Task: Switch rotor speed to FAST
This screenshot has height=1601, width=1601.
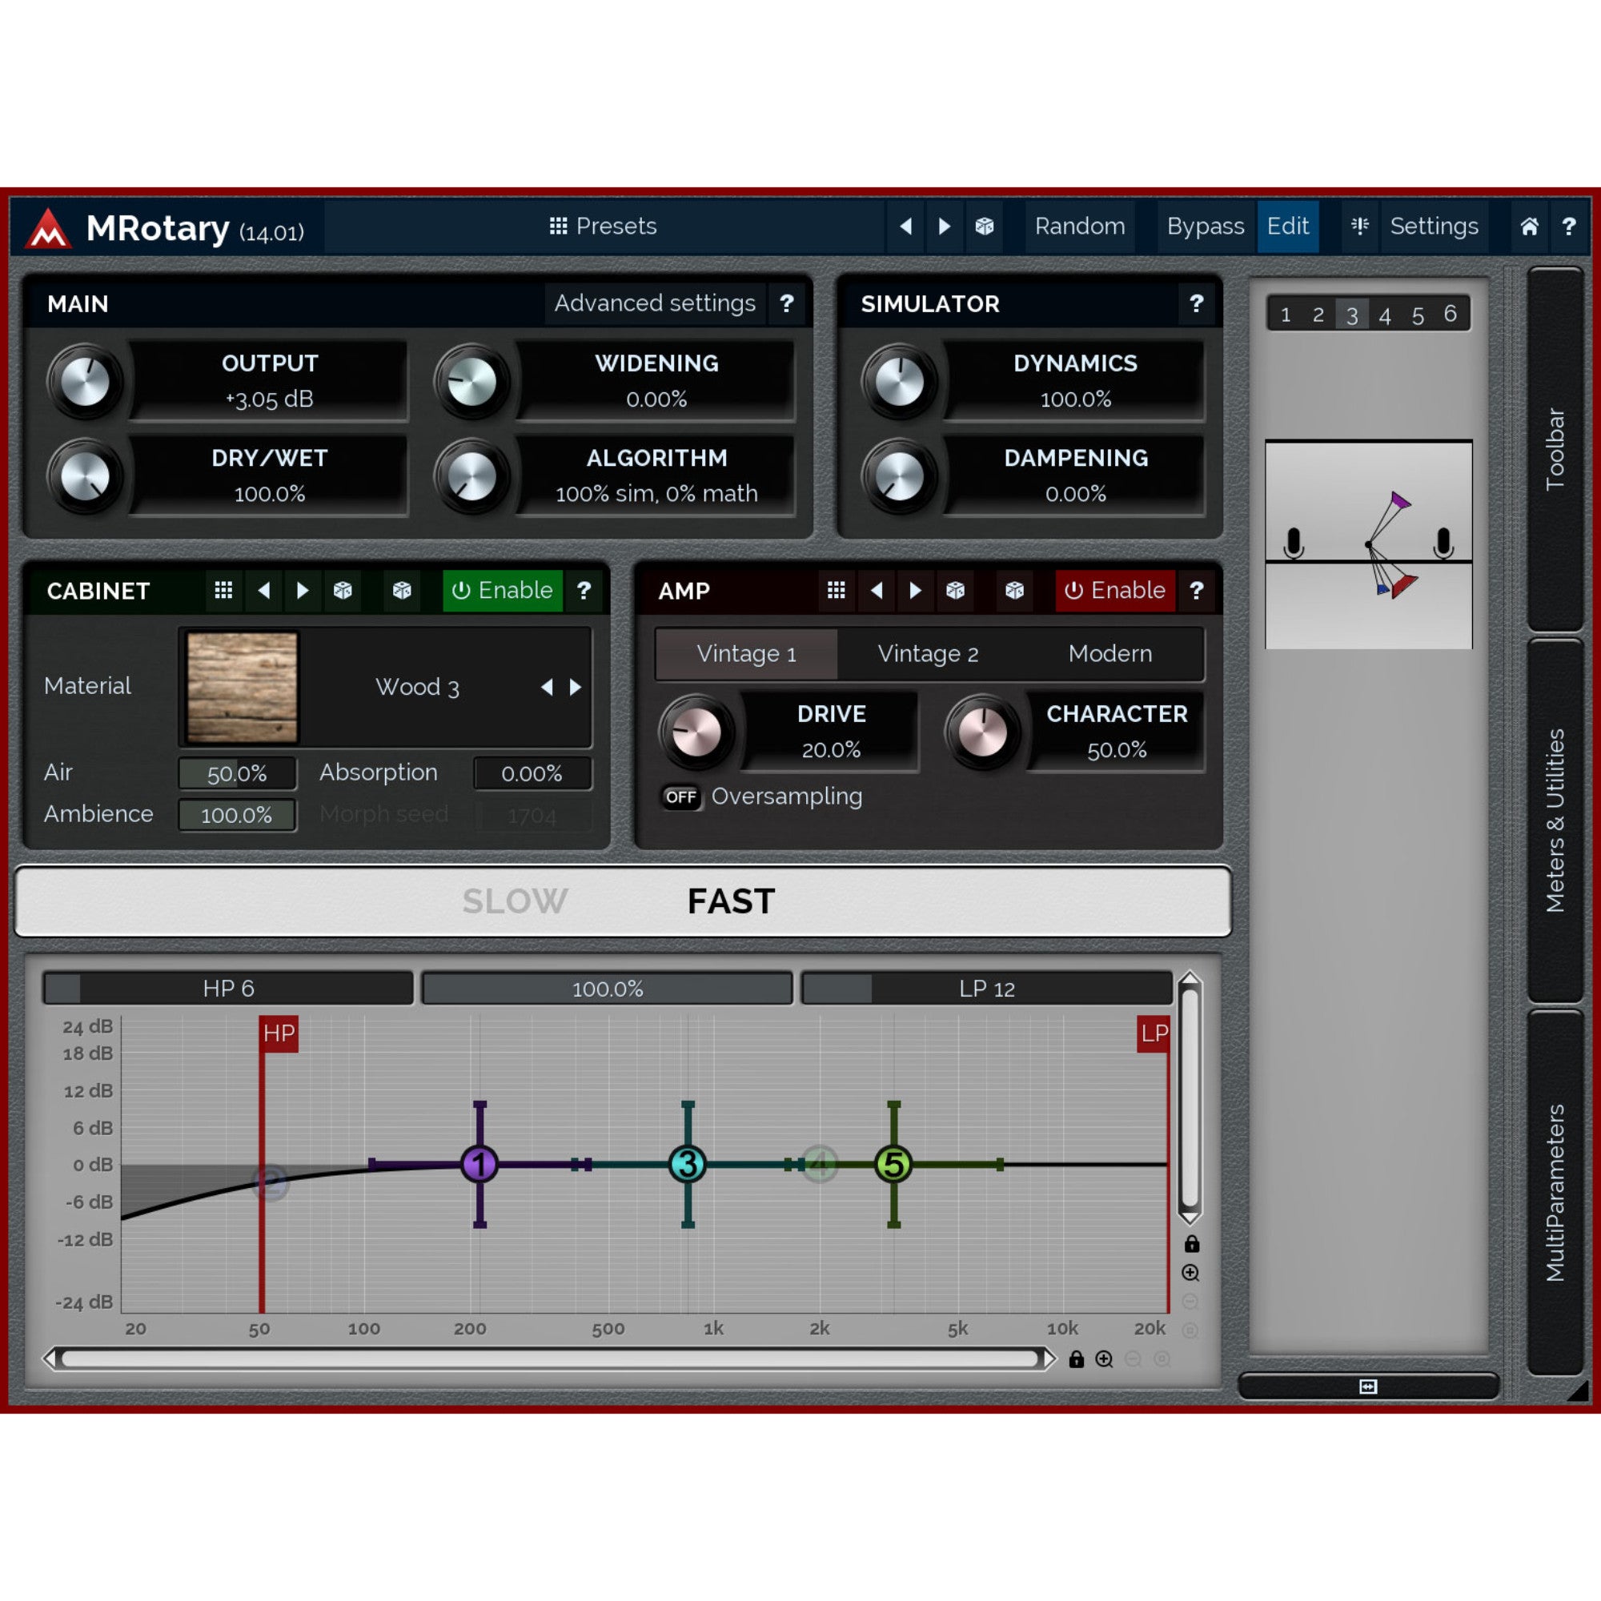Action: 731,901
